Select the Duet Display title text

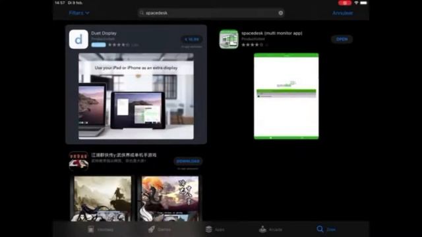pyautogui.click(x=104, y=33)
